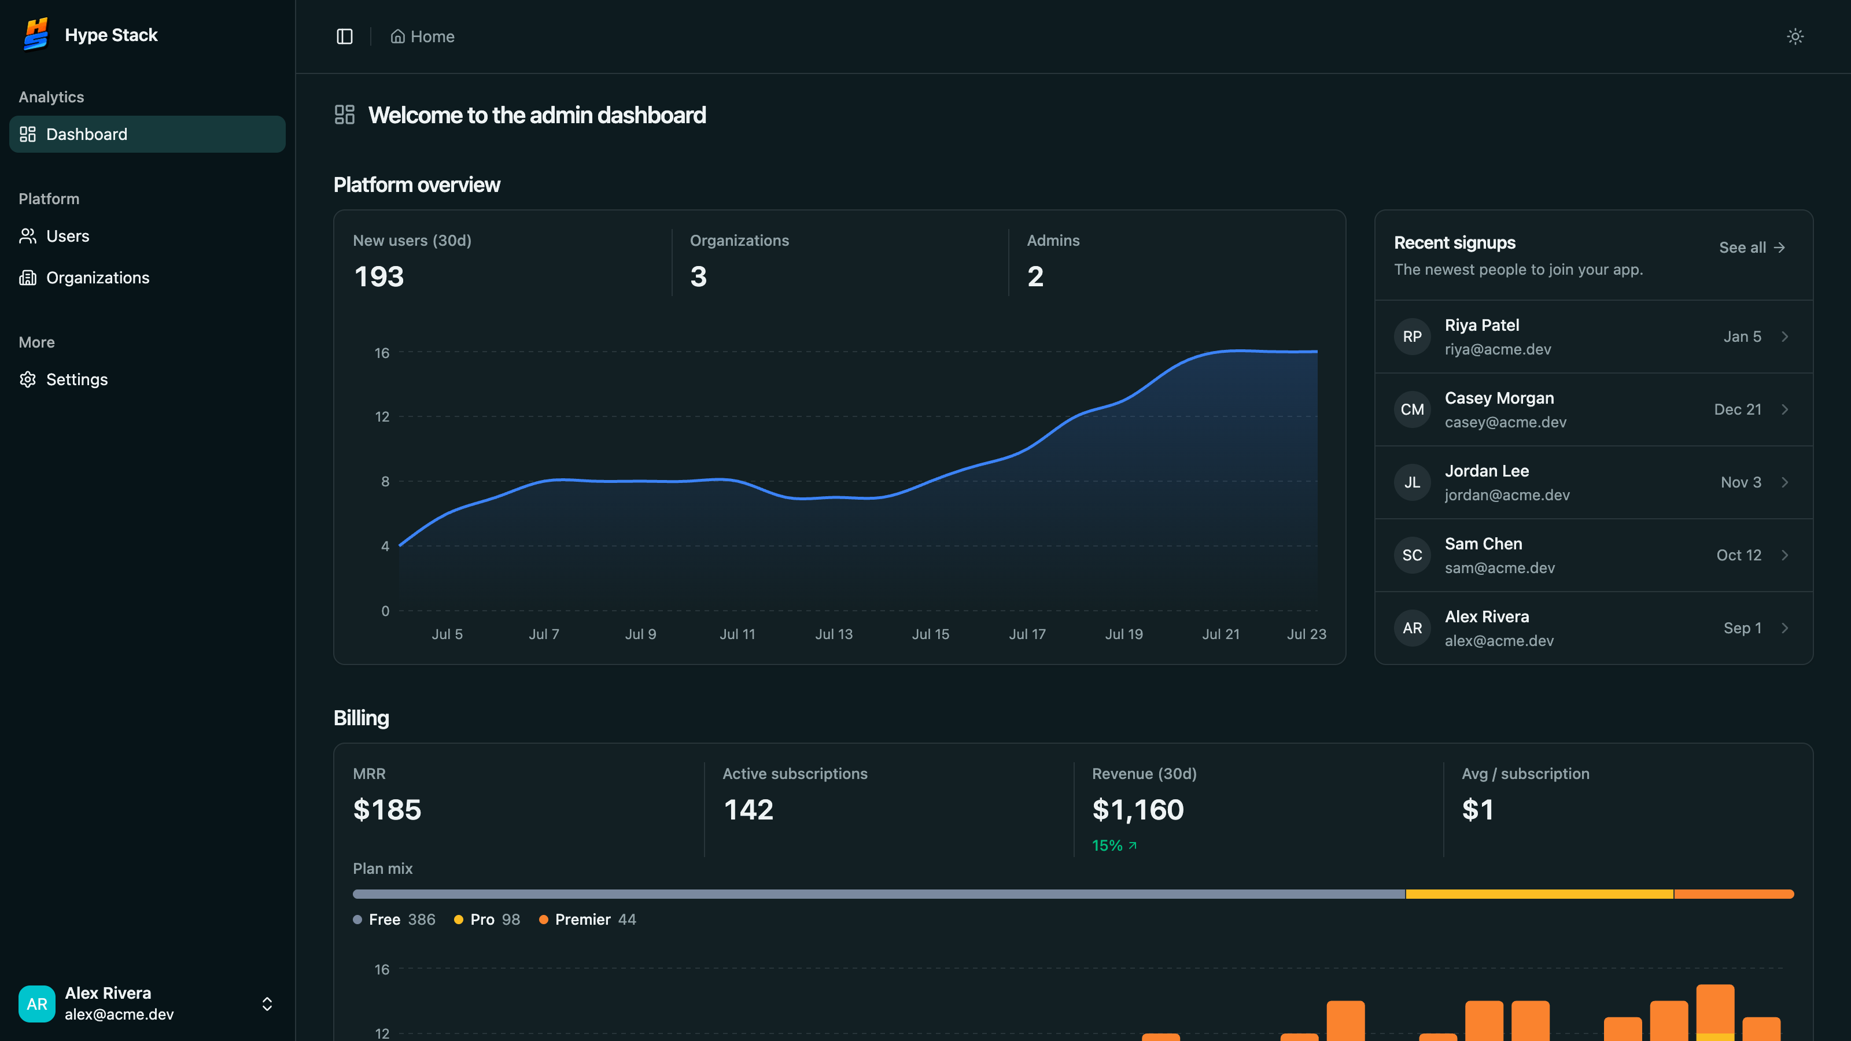Click the dashboard grid icon beside welcome heading

pos(345,115)
